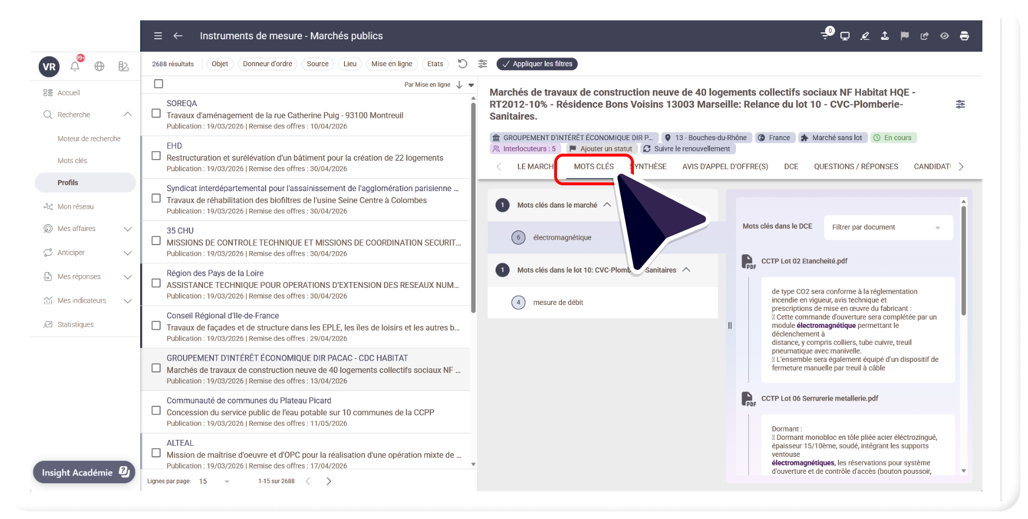Tick the EHD result checkbox
Image resolution: width=1028 pixels, height=519 pixels.
click(157, 156)
